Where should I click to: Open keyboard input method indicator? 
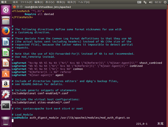[139, 2]
